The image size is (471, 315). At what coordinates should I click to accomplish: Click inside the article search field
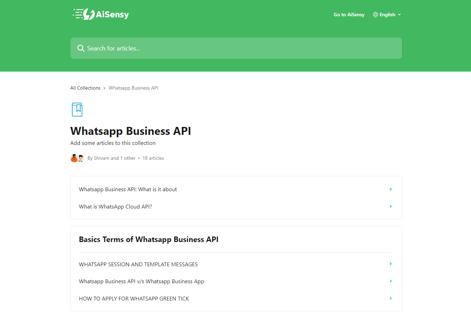coord(236,48)
